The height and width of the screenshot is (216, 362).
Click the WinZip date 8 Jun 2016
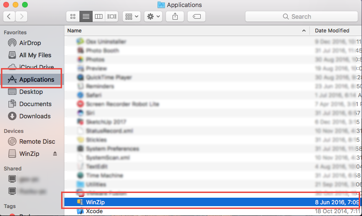337,202
